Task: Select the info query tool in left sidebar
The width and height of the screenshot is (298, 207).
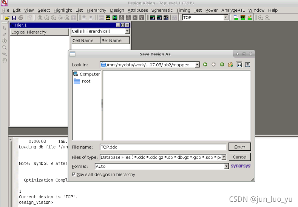Action: click(x=5, y=41)
